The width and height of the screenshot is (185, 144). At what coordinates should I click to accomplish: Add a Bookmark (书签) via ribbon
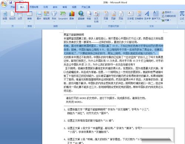[x=89, y=15]
